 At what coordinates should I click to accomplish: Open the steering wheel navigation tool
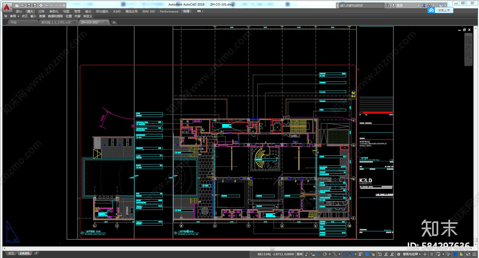(468, 40)
